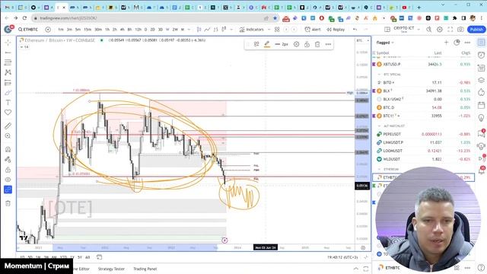This screenshot has height=274, width=487.
Task: Open chart settings gear in top bar
Action: (x=440, y=29)
